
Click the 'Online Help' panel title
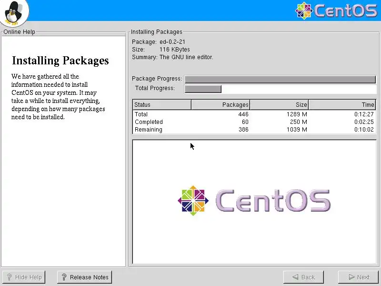pos(19,32)
